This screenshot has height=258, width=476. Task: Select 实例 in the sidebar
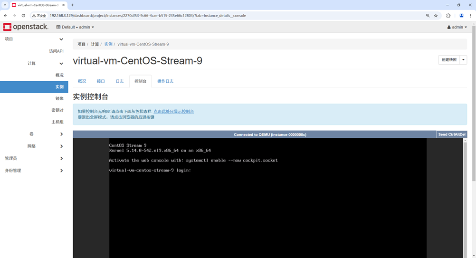[x=34, y=87]
